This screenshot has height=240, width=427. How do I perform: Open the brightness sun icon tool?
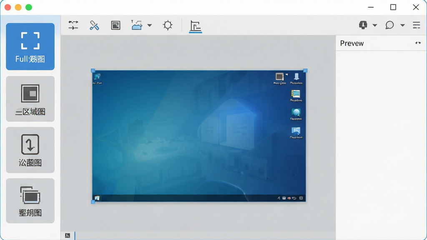pyautogui.click(x=168, y=25)
